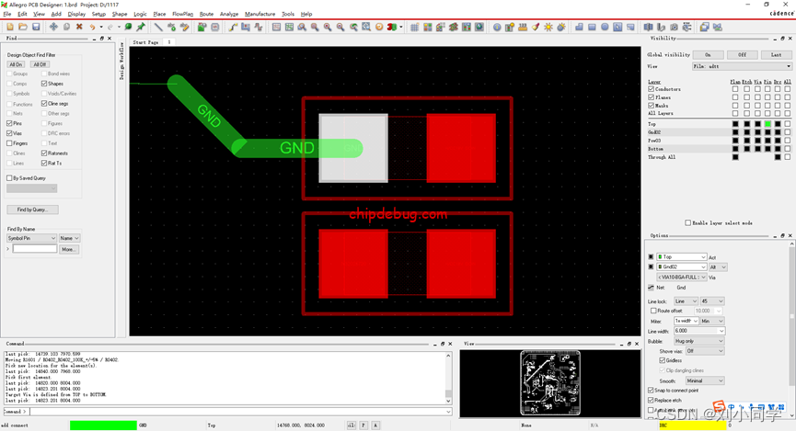
Task: Disable Snap to connect point checkbox
Action: click(652, 391)
